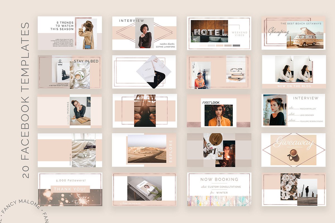
Task: Open the '5 Trends to Watch This Season' template
Action: coord(70,33)
